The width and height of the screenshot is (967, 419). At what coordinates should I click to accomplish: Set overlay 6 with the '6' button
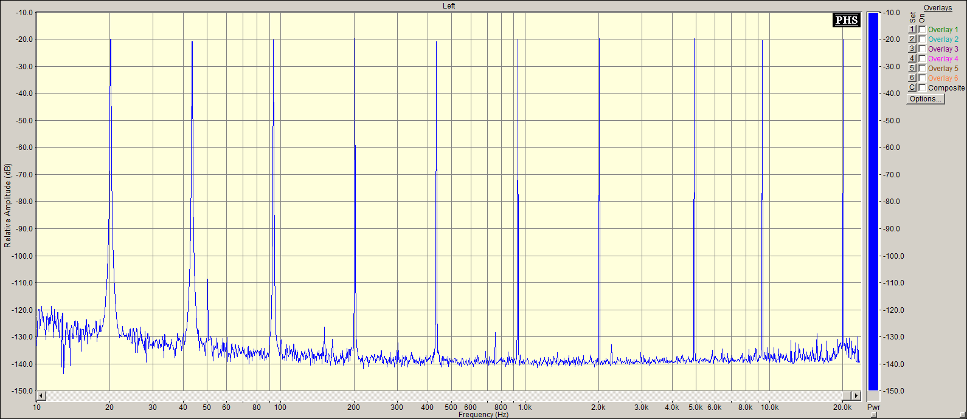(912, 78)
